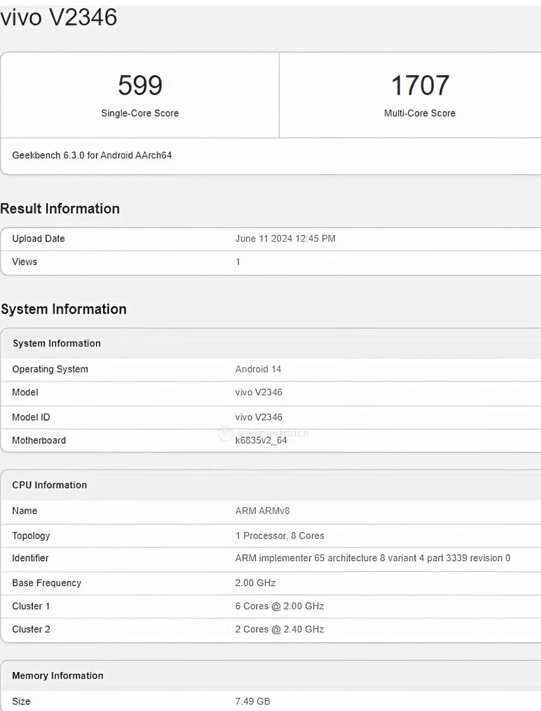Select the single-core score value 599
Screen dimensions: 541x711
coord(140,85)
